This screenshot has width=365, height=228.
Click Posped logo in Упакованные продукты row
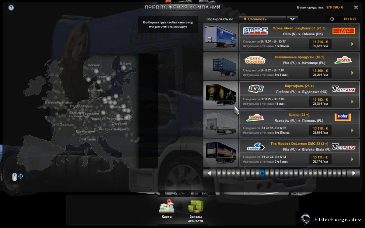pyautogui.click(x=343, y=60)
